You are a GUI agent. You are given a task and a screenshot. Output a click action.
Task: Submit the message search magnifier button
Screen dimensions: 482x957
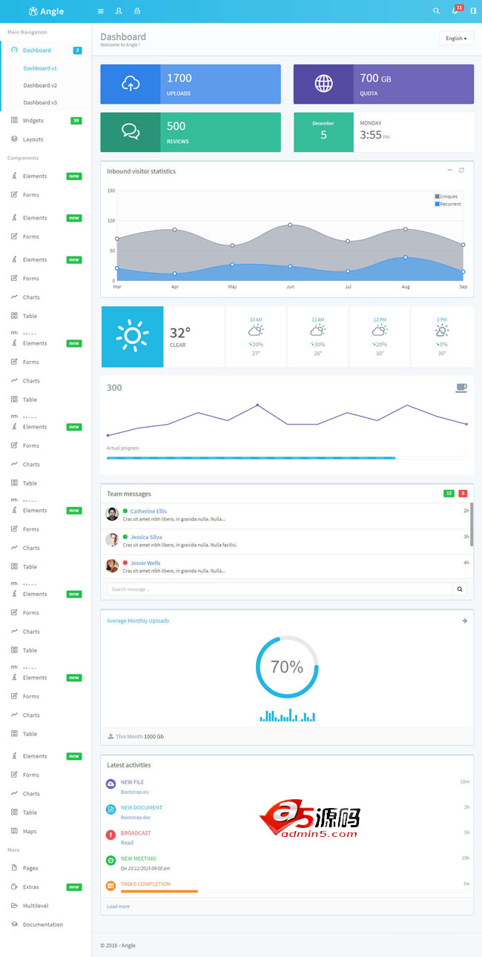coord(460,589)
